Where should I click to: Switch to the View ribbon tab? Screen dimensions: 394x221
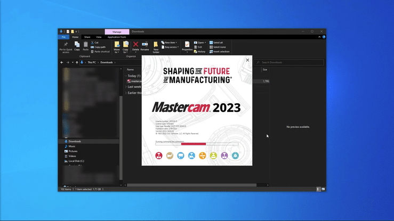(x=99, y=37)
